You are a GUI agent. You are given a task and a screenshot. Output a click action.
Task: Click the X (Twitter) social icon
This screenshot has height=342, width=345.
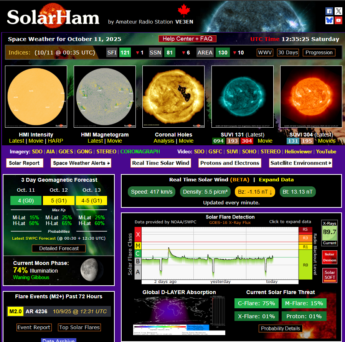tap(338, 11)
